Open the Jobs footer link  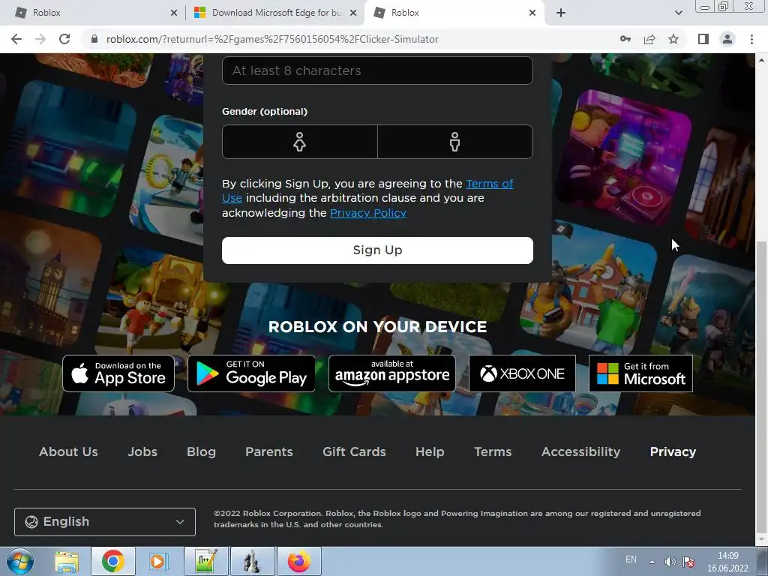142,451
